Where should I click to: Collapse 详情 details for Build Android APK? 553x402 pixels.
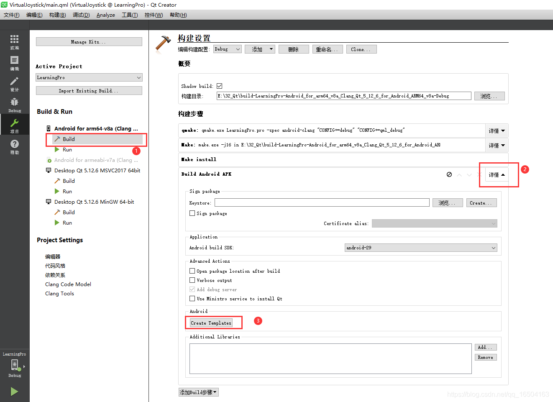tap(497, 174)
